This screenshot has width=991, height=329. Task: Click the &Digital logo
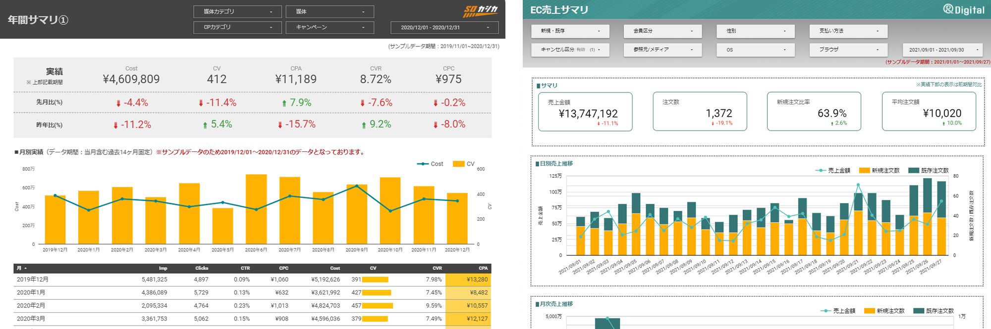click(x=963, y=9)
